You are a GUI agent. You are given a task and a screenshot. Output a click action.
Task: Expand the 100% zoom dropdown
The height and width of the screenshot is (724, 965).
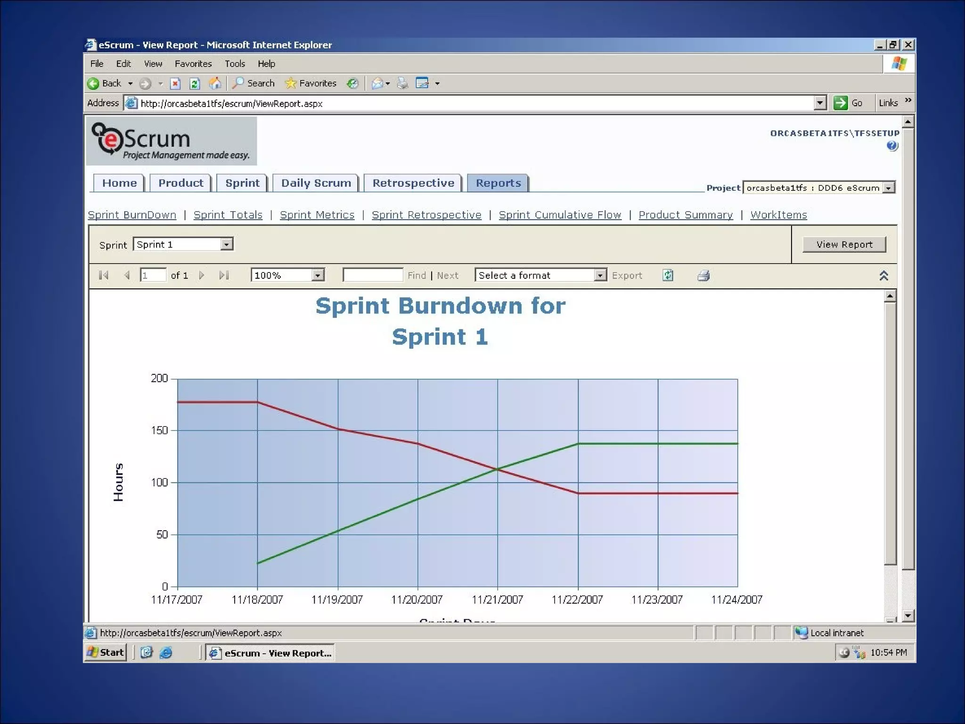[318, 275]
